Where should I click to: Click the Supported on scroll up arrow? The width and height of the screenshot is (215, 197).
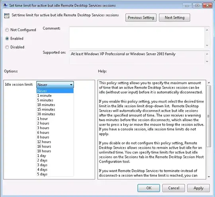(207, 54)
